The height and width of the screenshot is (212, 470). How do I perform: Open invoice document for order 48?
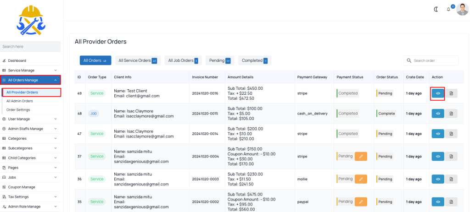(x=451, y=114)
